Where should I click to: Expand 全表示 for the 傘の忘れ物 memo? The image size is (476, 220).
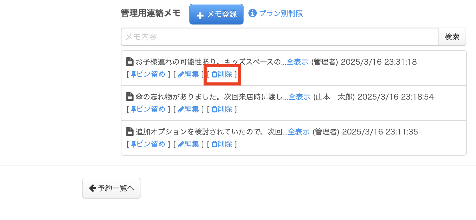299,97
